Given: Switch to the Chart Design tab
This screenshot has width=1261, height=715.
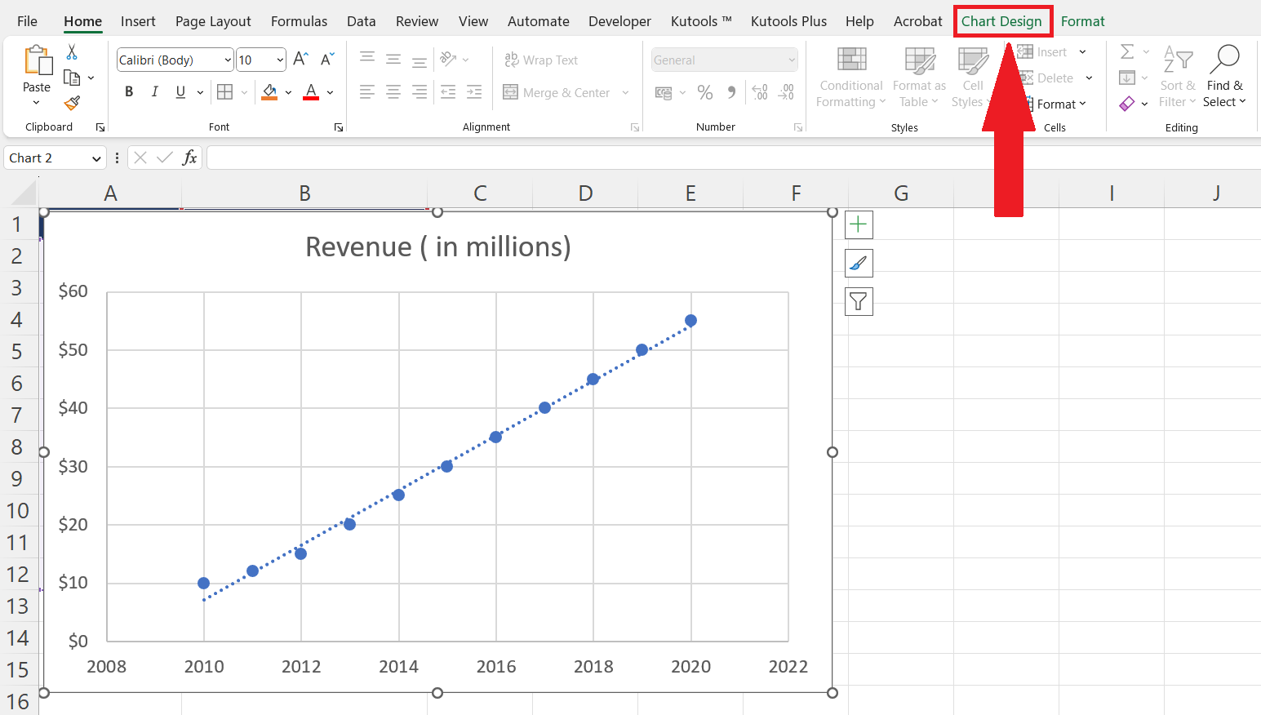Looking at the screenshot, I should click(1002, 21).
